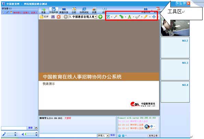Click the 打开 open-document folder button
The width and height of the screenshot is (204, 139).
click(x=44, y=17)
